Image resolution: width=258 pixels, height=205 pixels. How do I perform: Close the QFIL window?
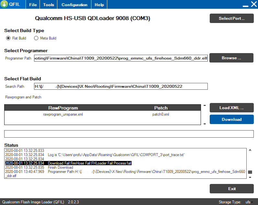[253, 5]
